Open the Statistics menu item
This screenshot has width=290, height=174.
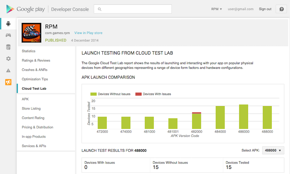[28, 51]
